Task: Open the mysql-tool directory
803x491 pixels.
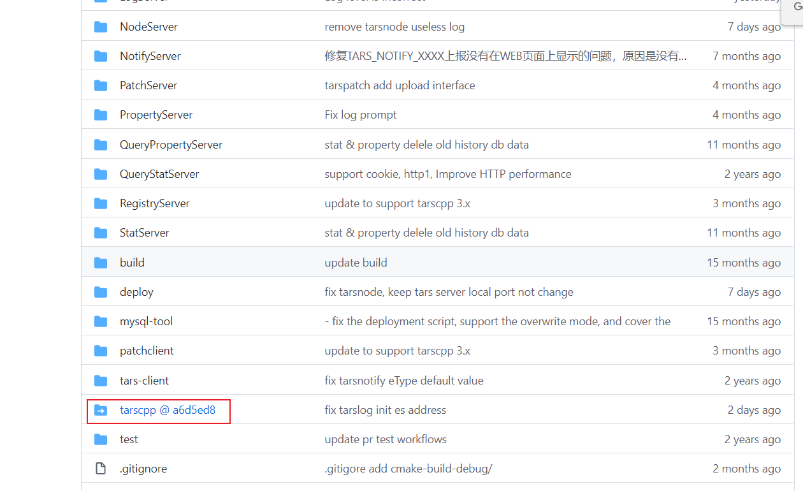Action: click(146, 321)
